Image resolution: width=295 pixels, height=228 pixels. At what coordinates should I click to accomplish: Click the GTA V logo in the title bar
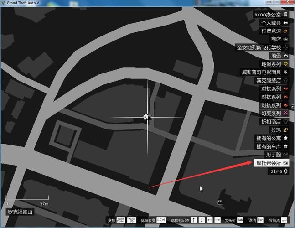pyautogui.click(x=3, y=3)
